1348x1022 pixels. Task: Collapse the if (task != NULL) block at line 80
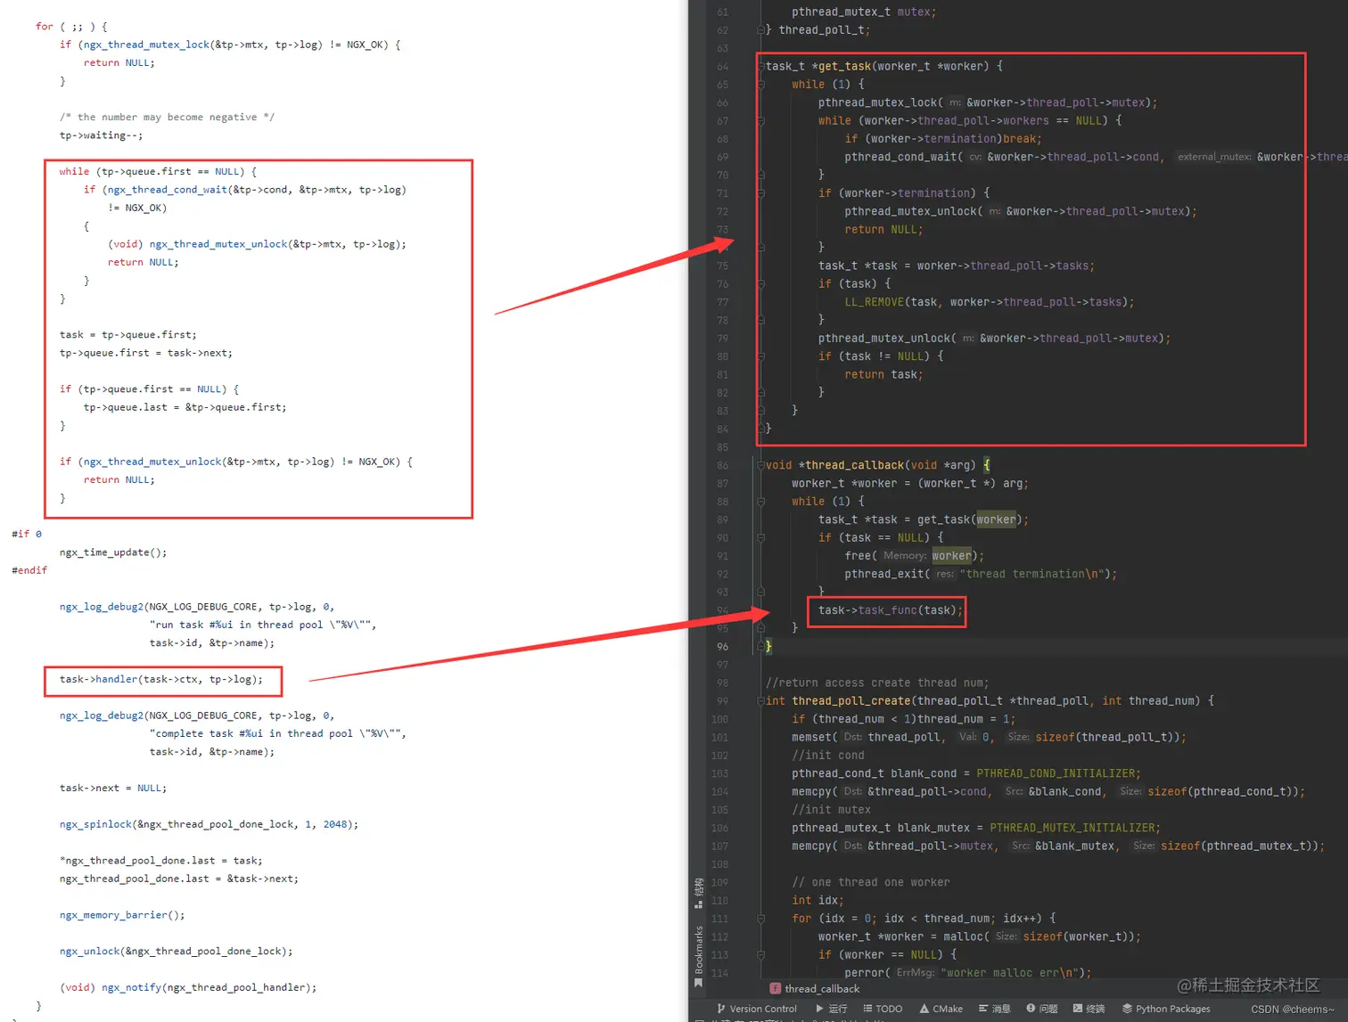point(761,356)
